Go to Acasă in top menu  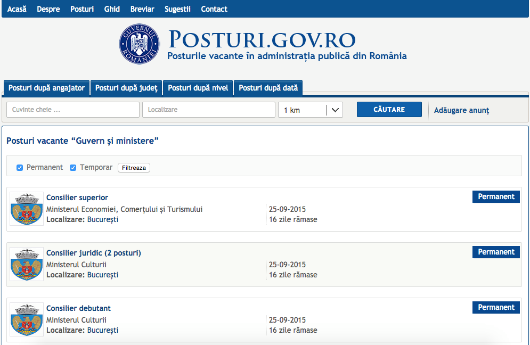tap(17, 9)
